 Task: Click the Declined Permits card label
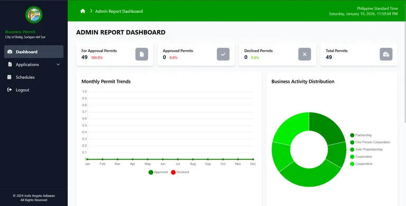click(x=259, y=51)
